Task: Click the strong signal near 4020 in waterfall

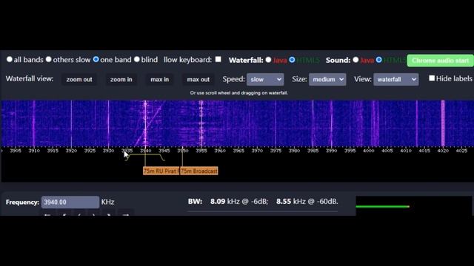Action: coord(443,123)
